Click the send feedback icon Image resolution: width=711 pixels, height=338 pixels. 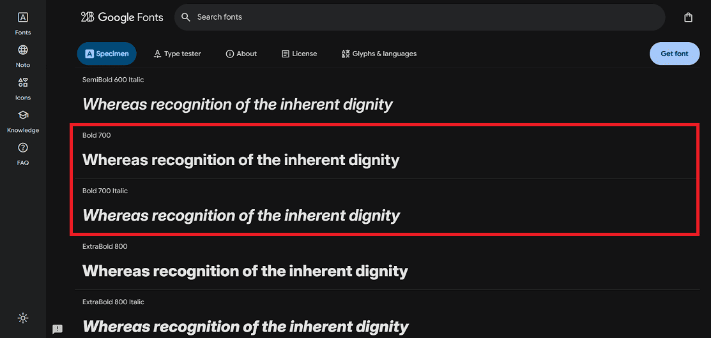pyautogui.click(x=57, y=329)
